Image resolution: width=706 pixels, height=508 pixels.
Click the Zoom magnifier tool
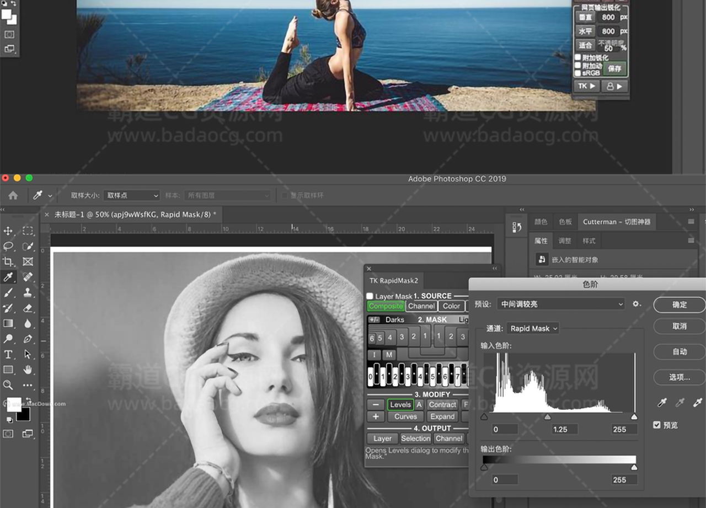[8, 385]
